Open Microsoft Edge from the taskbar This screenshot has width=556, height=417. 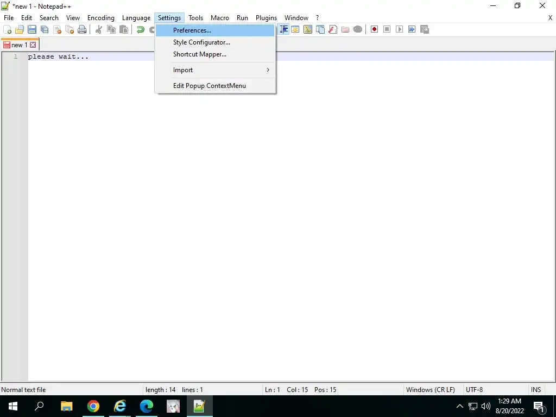(x=147, y=406)
